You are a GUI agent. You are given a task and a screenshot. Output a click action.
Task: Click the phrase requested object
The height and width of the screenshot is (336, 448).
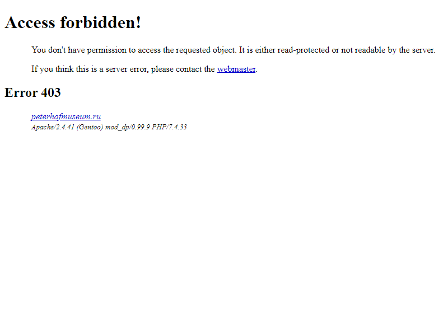click(206, 50)
